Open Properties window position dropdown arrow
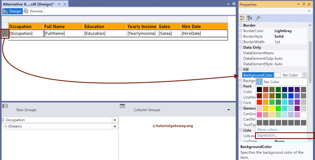The image size is (315, 160). coord(298,4)
